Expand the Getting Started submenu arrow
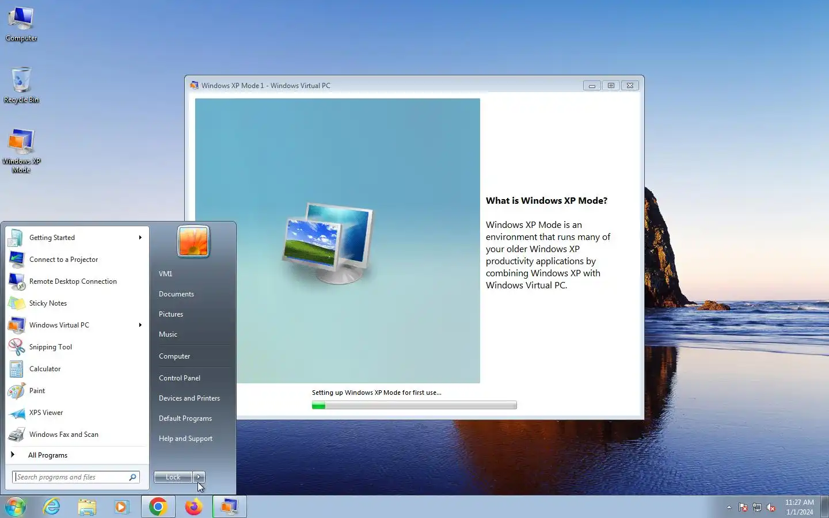 [x=140, y=238]
